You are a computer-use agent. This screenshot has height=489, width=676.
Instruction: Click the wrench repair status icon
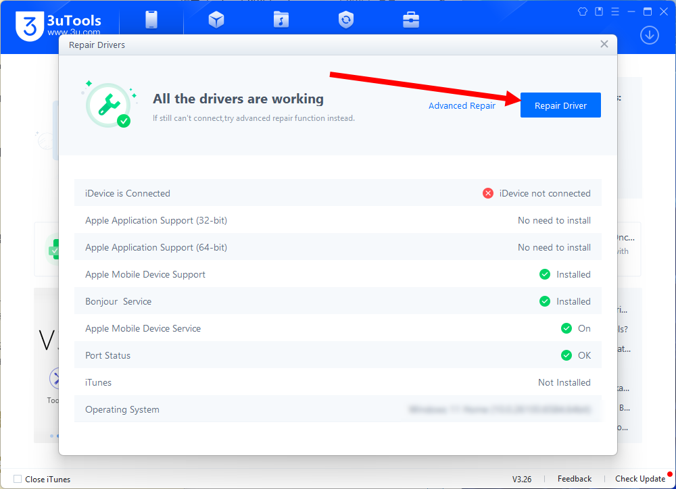click(x=109, y=105)
